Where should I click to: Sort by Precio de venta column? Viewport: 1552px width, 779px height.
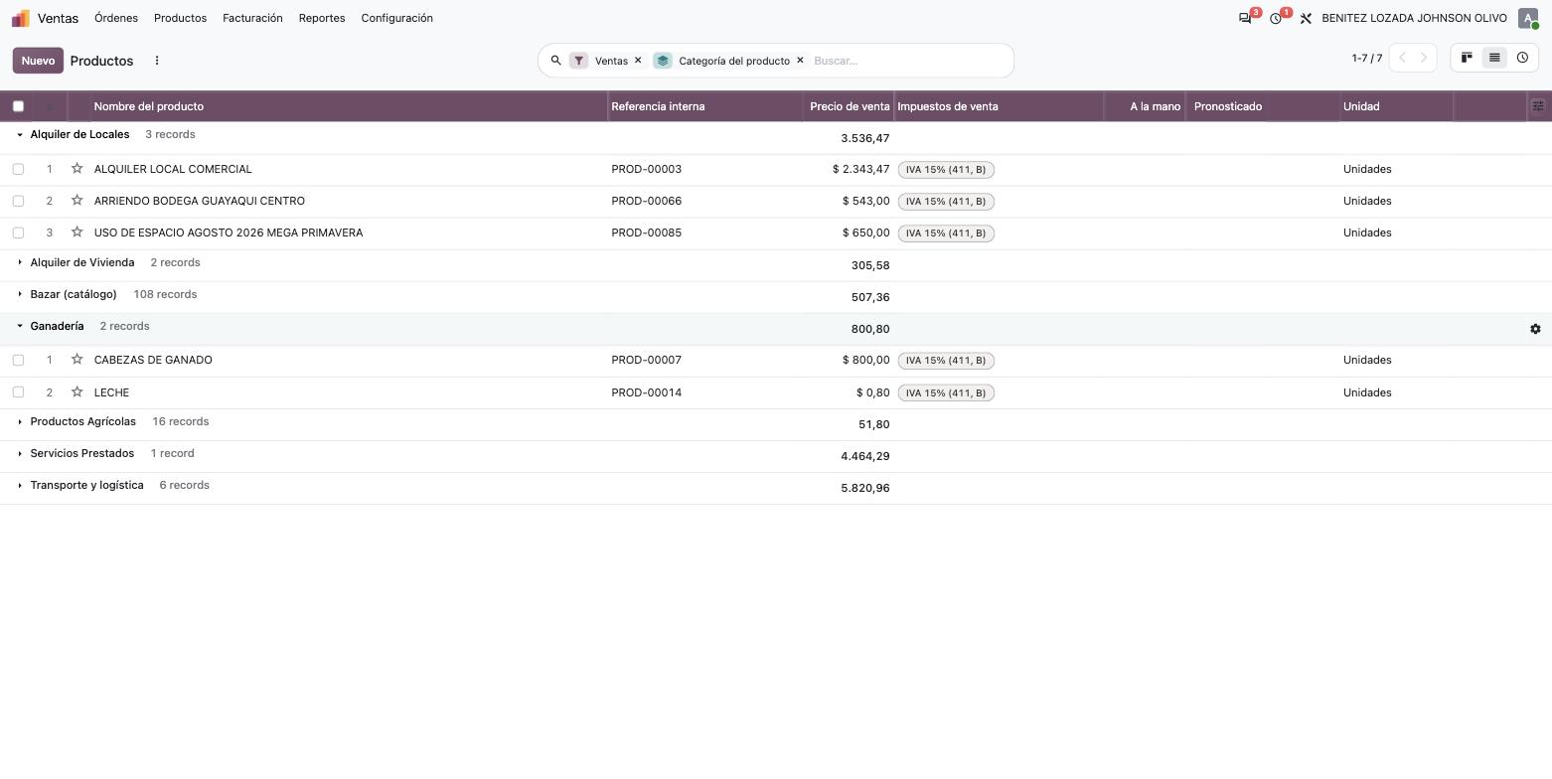[850, 106]
